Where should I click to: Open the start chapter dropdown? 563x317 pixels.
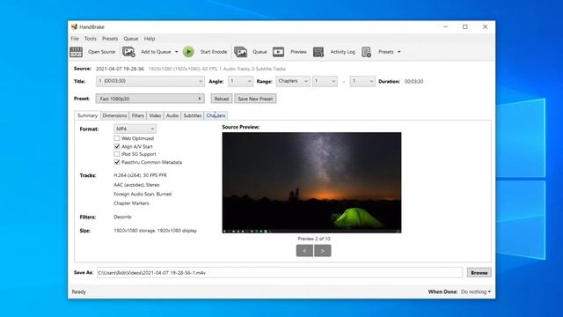click(x=325, y=81)
